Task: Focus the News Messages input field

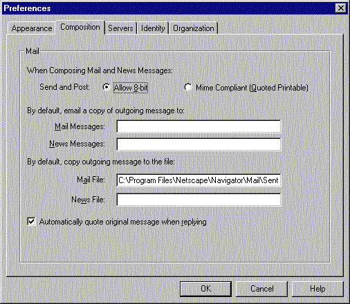Action: coord(199,144)
